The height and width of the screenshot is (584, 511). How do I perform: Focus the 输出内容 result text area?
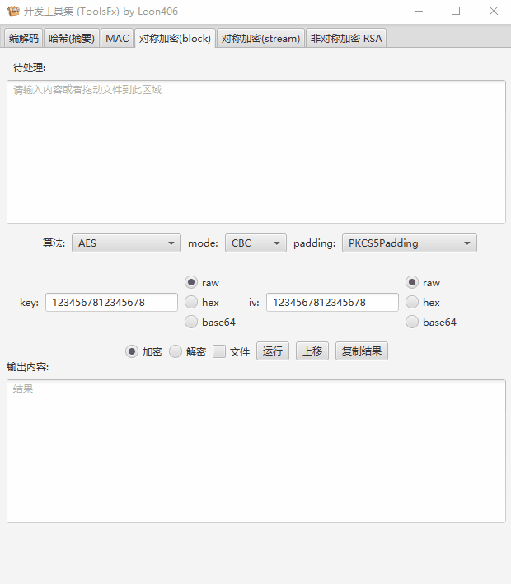256,451
